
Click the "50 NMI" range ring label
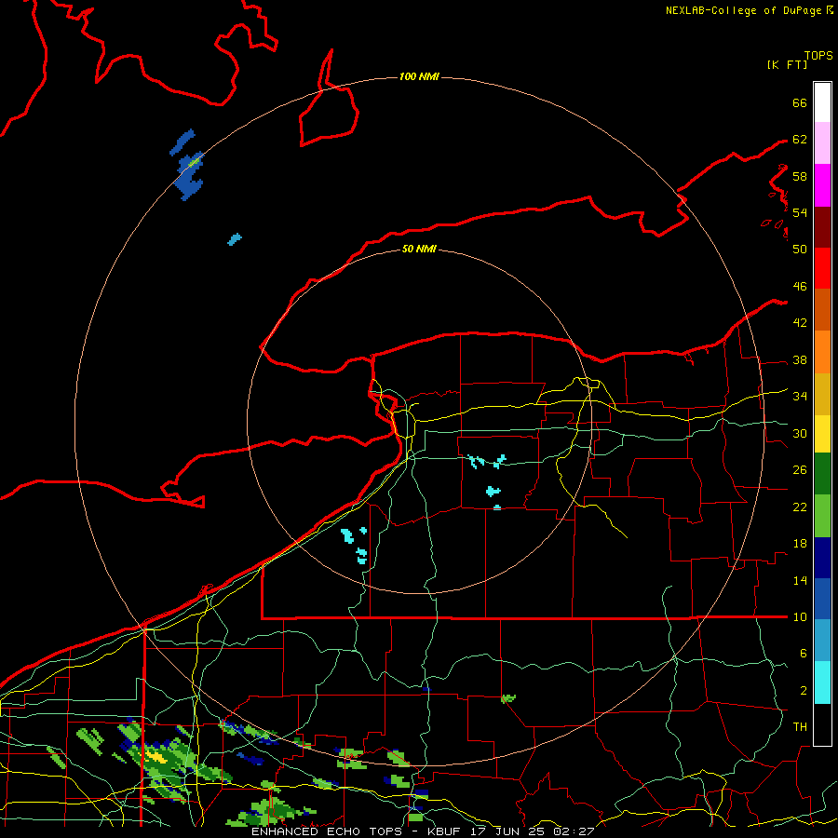419,249
